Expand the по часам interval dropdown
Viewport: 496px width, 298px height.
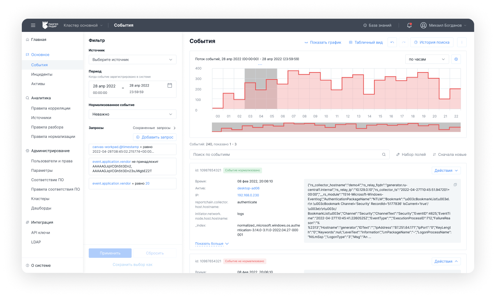pos(427,59)
